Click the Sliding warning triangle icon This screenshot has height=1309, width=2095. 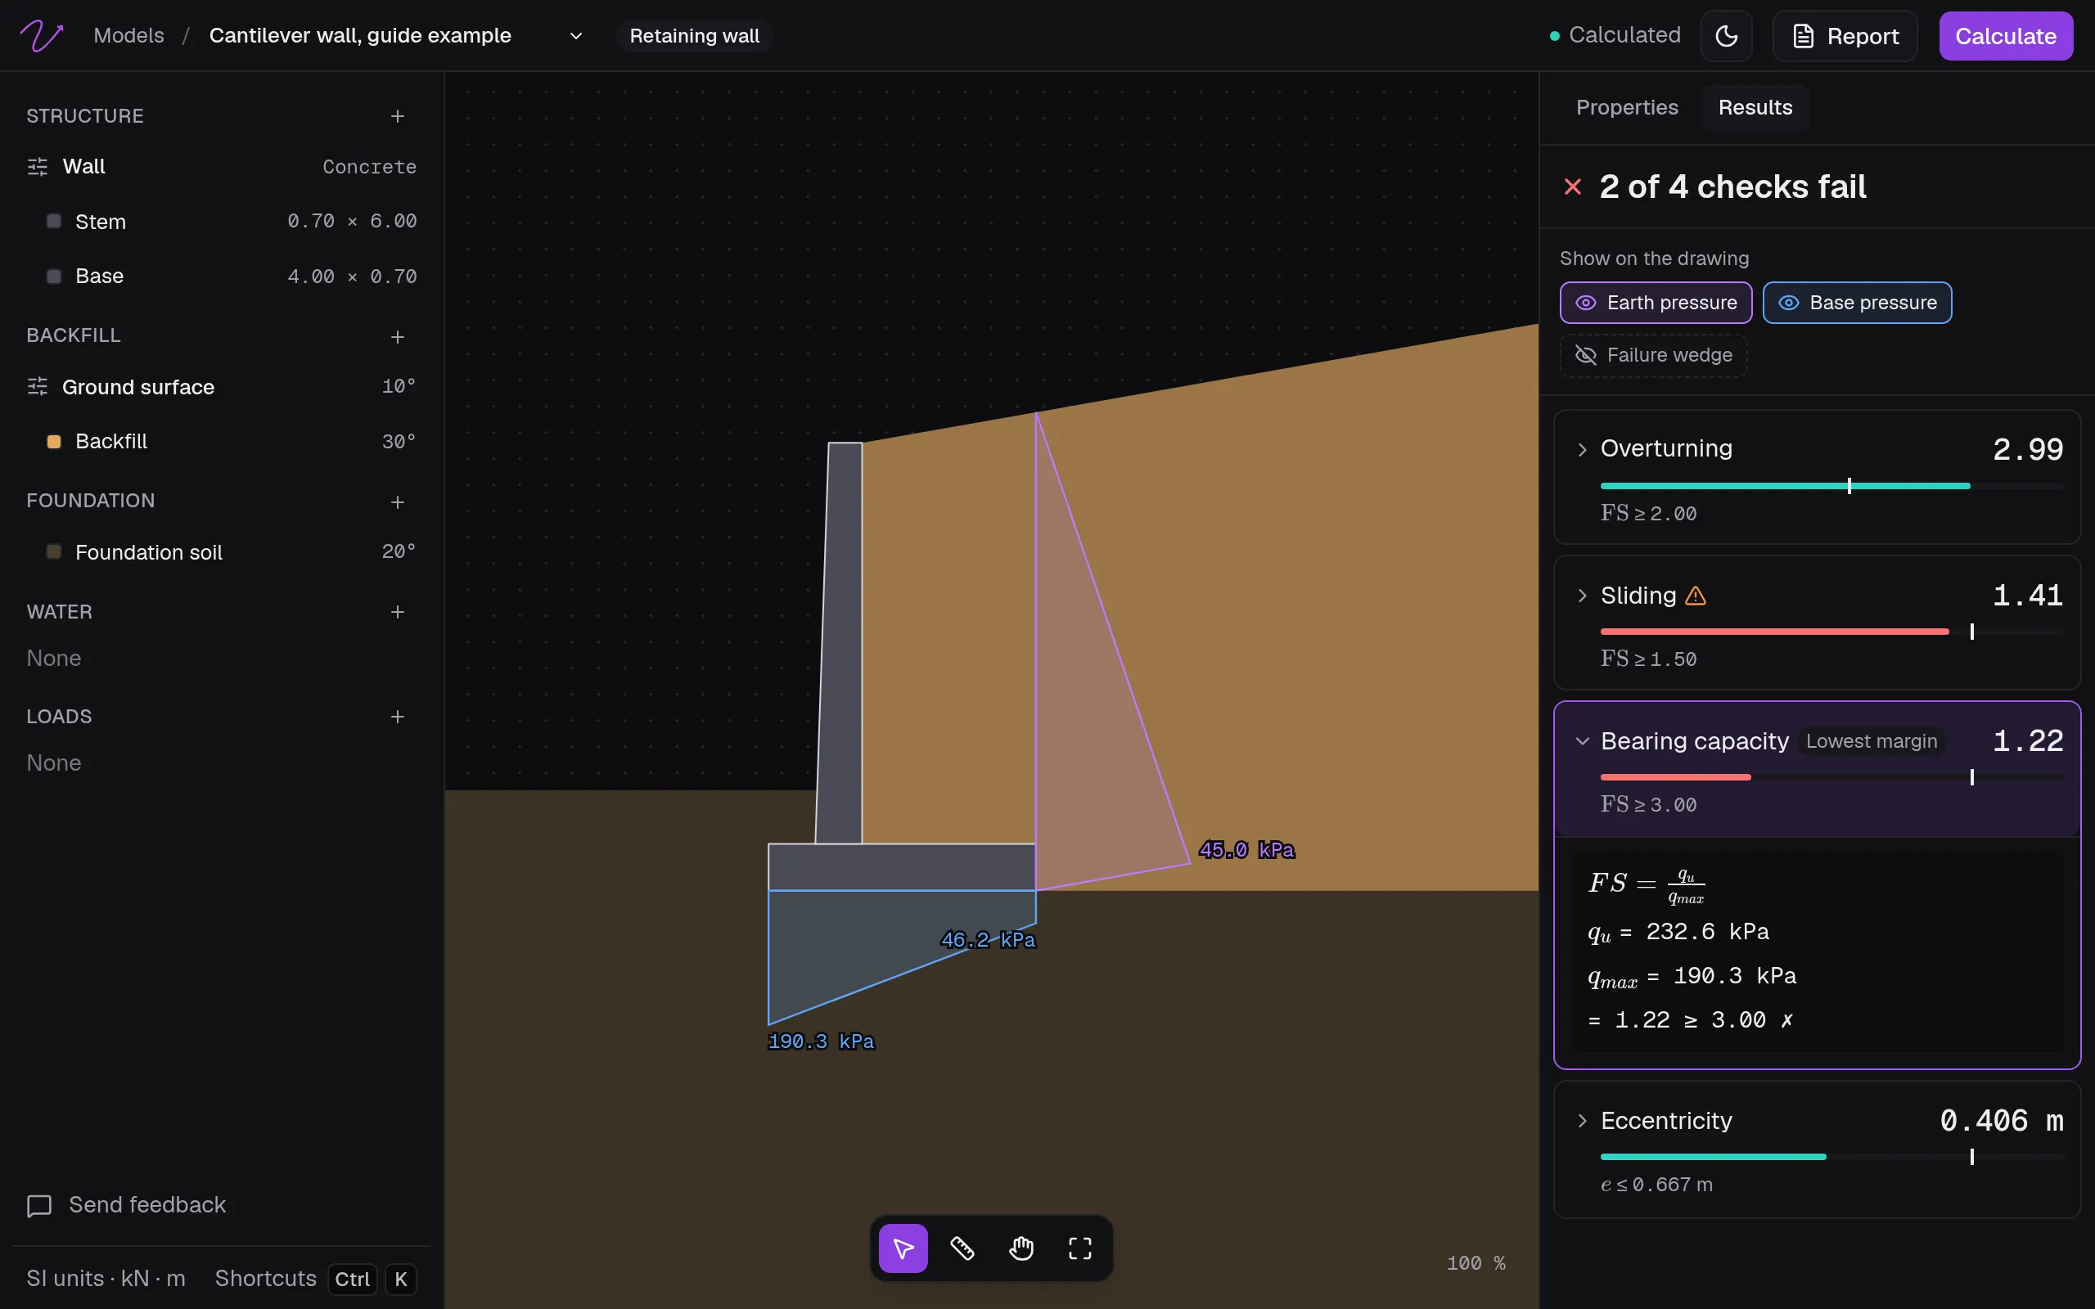pyautogui.click(x=1696, y=596)
